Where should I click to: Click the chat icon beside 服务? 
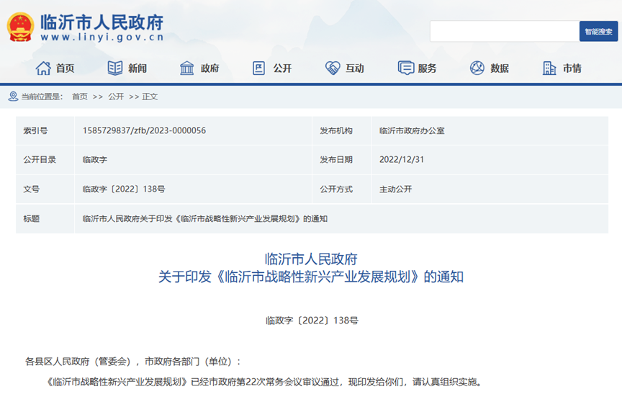coord(406,68)
